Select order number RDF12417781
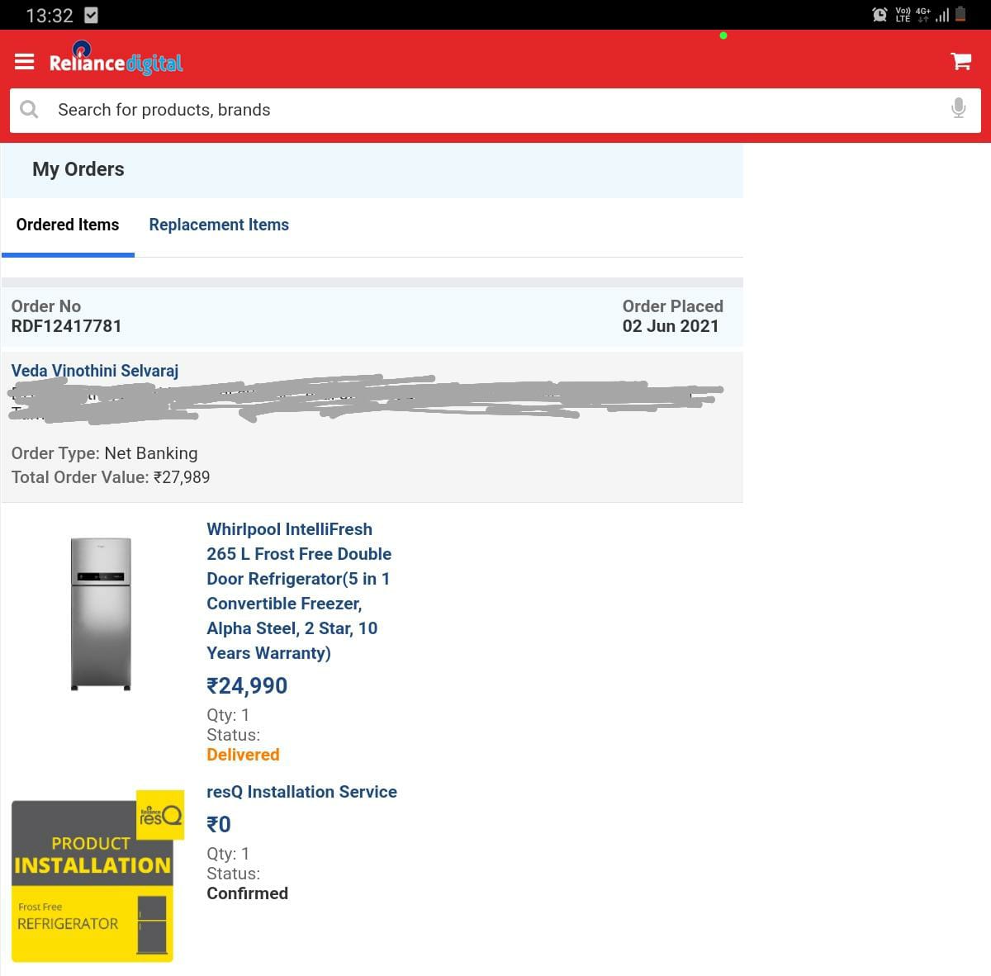The height and width of the screenshot is (976, 991). coord(66,326)
